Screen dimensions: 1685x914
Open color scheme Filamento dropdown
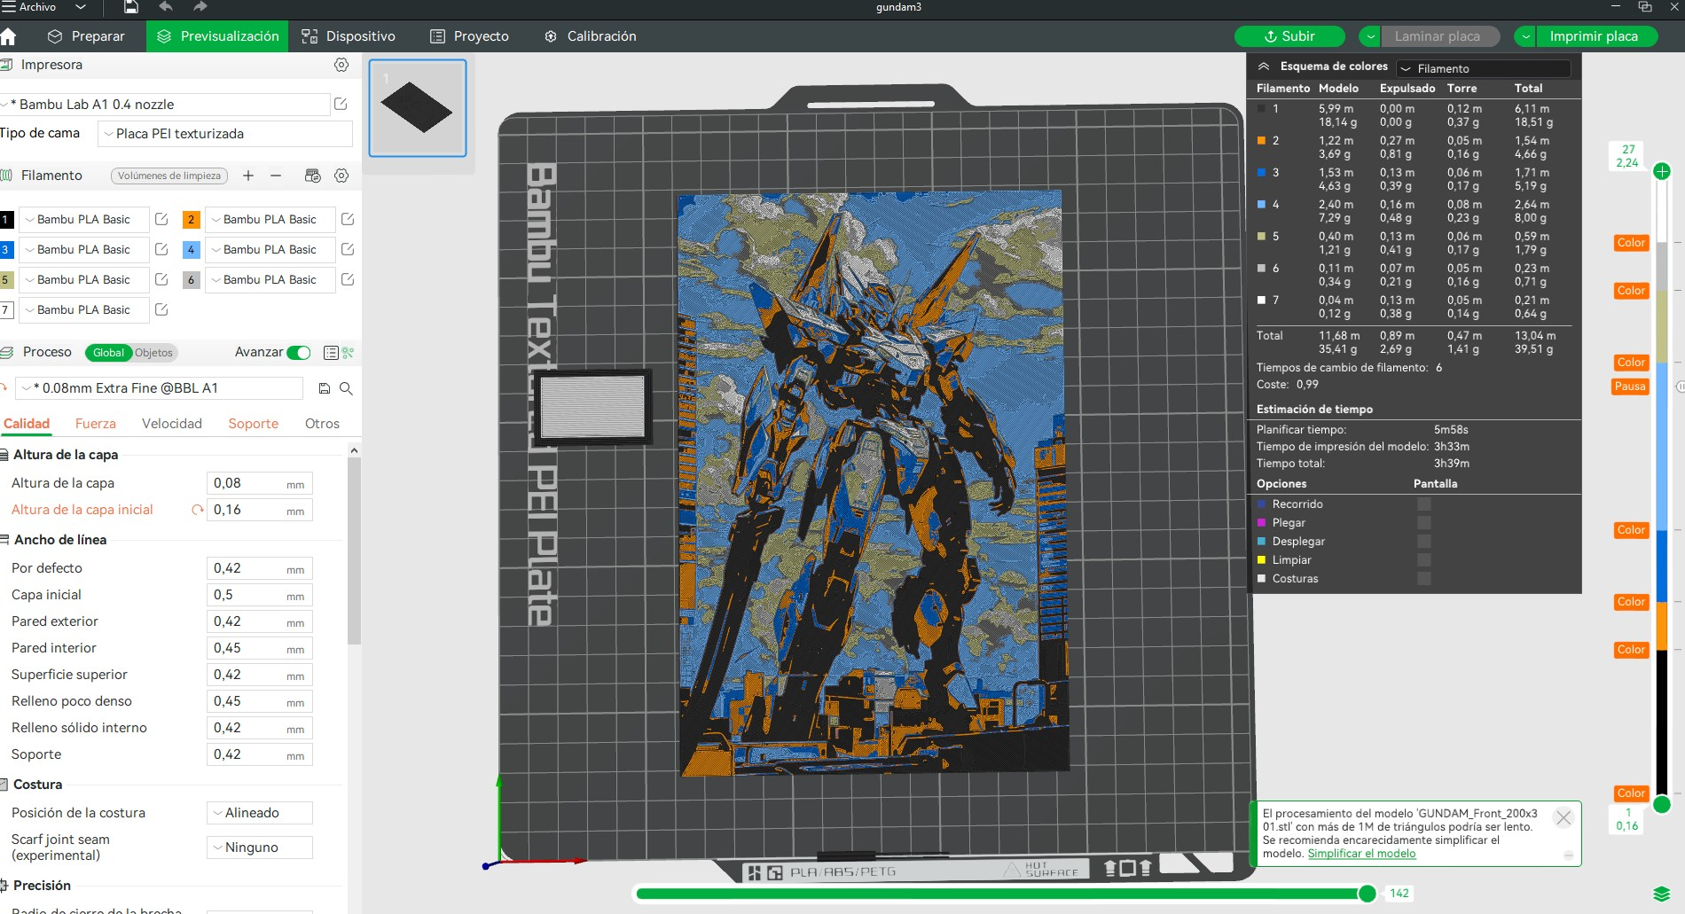[x=1483, y=68]
